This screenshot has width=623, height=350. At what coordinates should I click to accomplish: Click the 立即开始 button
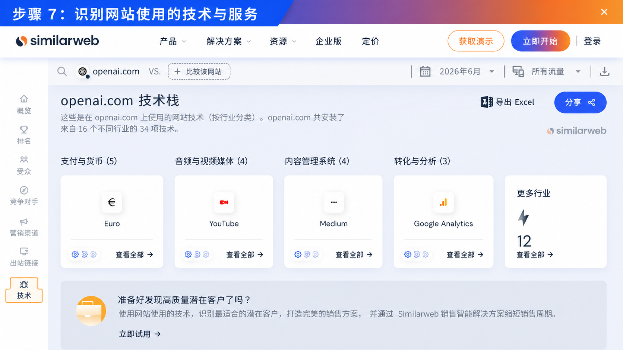[540, 41]
